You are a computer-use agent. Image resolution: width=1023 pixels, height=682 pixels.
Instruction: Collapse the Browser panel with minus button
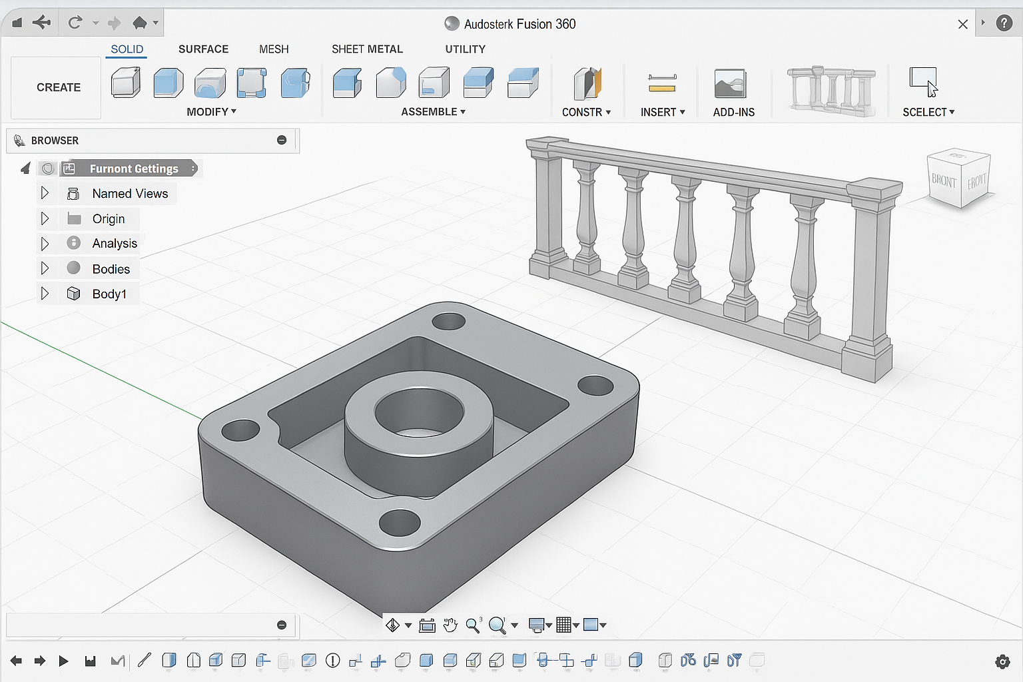[282, 141]
